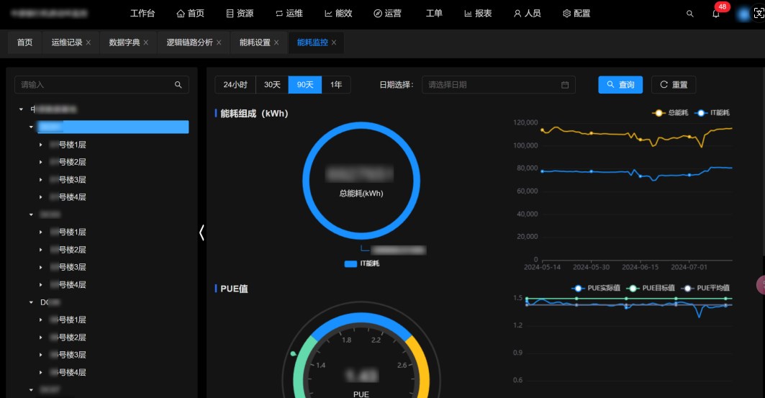The width and height of the screenshot is (765, 398).
Task: Expand the first 号楼1层 tree node
Action: pos(40,145)
